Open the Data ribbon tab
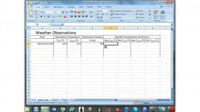The width and height of the screenshot is (200, 112). click(x=81, y=7)
